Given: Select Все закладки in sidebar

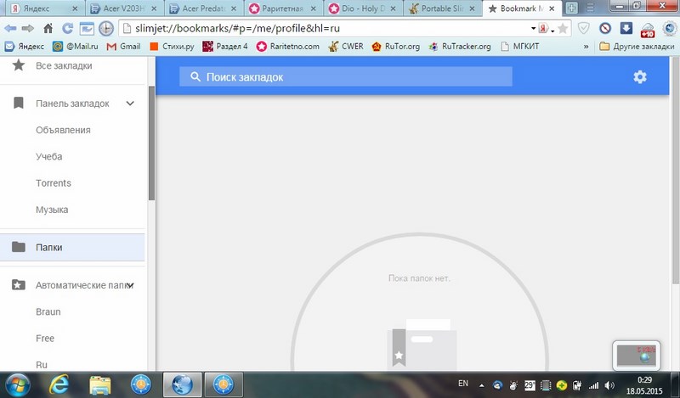Looking at the screenshot, I should pos(64,65).
